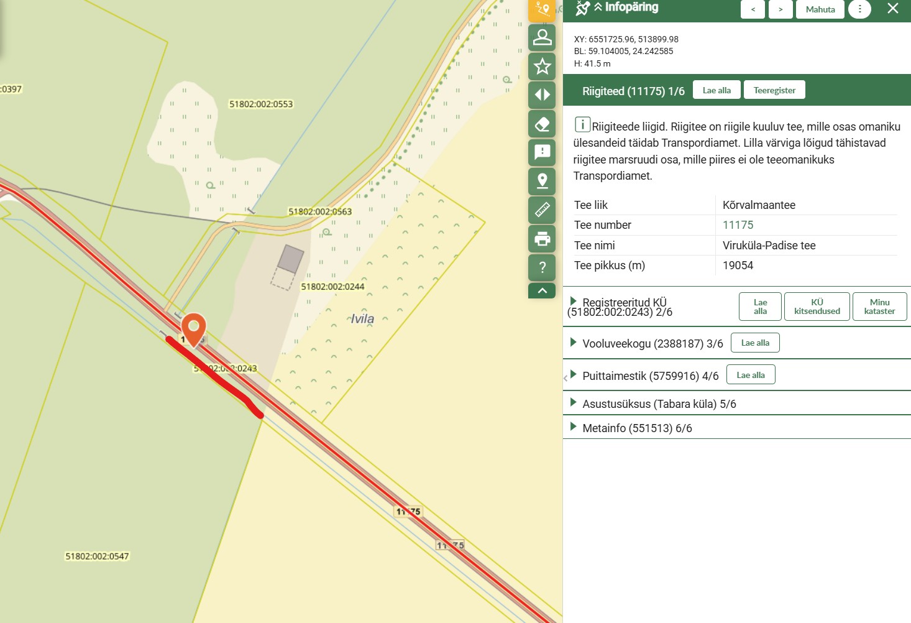Click the print map icon
This screenshot has width=911, height=623.
click(542, 238)
